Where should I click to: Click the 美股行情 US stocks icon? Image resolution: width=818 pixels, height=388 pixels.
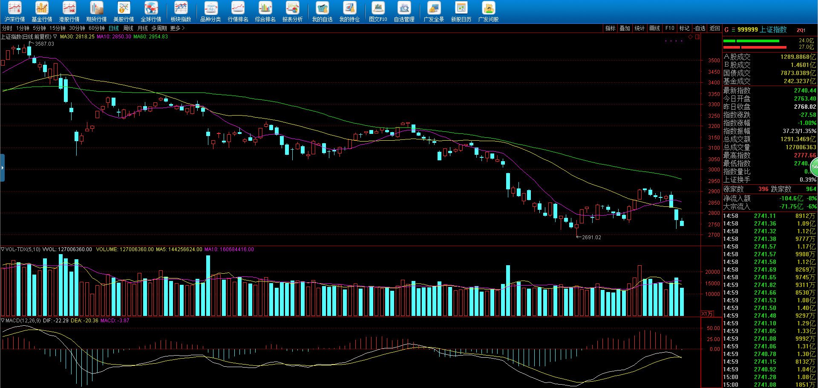pyautogui.click(x=124, y=12)
